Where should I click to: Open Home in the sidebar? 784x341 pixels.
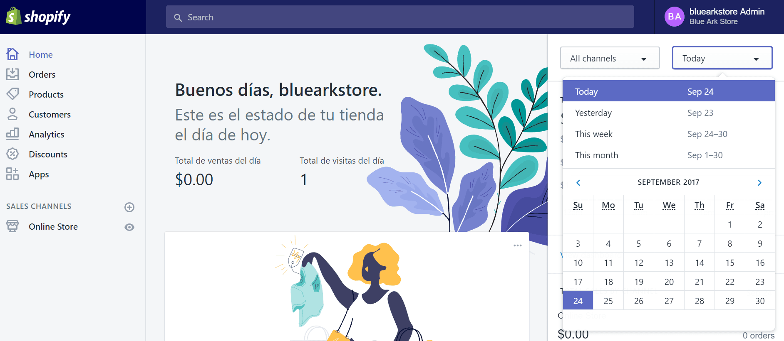click(41, 54)
